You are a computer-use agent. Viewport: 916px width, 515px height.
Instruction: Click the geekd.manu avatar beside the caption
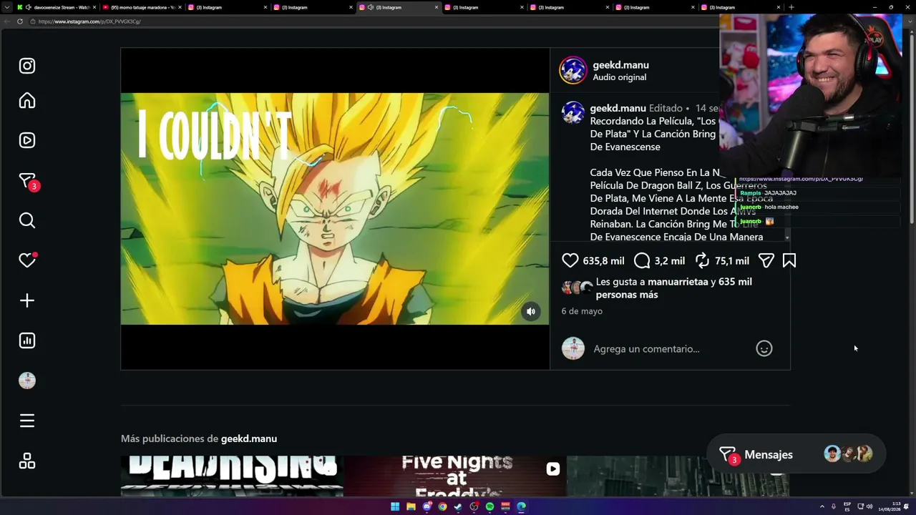[x=573, y=112]
